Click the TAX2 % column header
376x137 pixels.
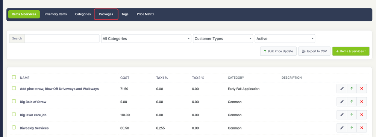click(x=198, y=78)
